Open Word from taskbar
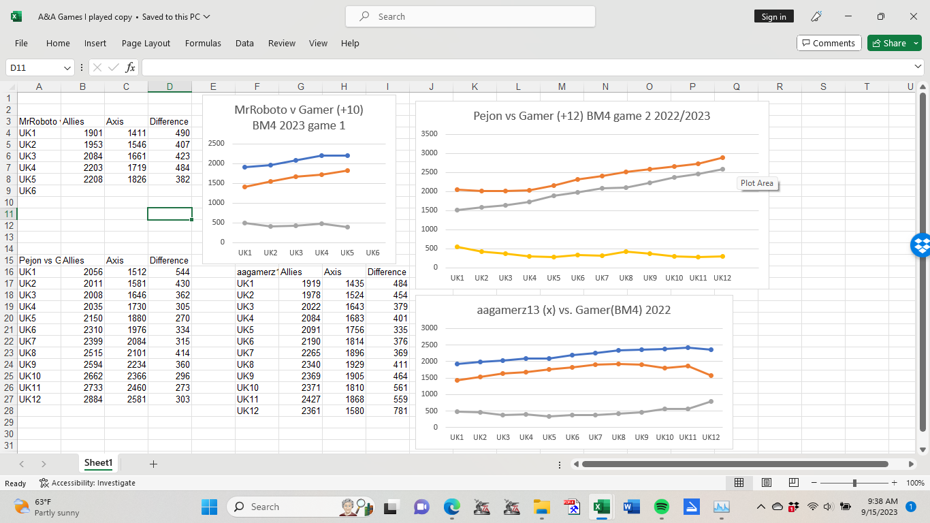Image resolution: width=930 pixels, height=523 pixels. 631,507
